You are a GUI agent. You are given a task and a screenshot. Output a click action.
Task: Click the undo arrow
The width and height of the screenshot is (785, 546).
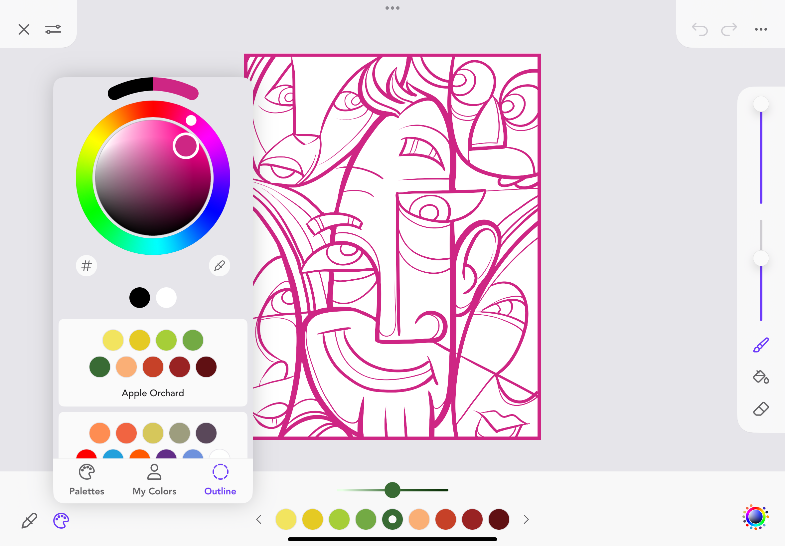pyautogui.click(x=699, y=29)
